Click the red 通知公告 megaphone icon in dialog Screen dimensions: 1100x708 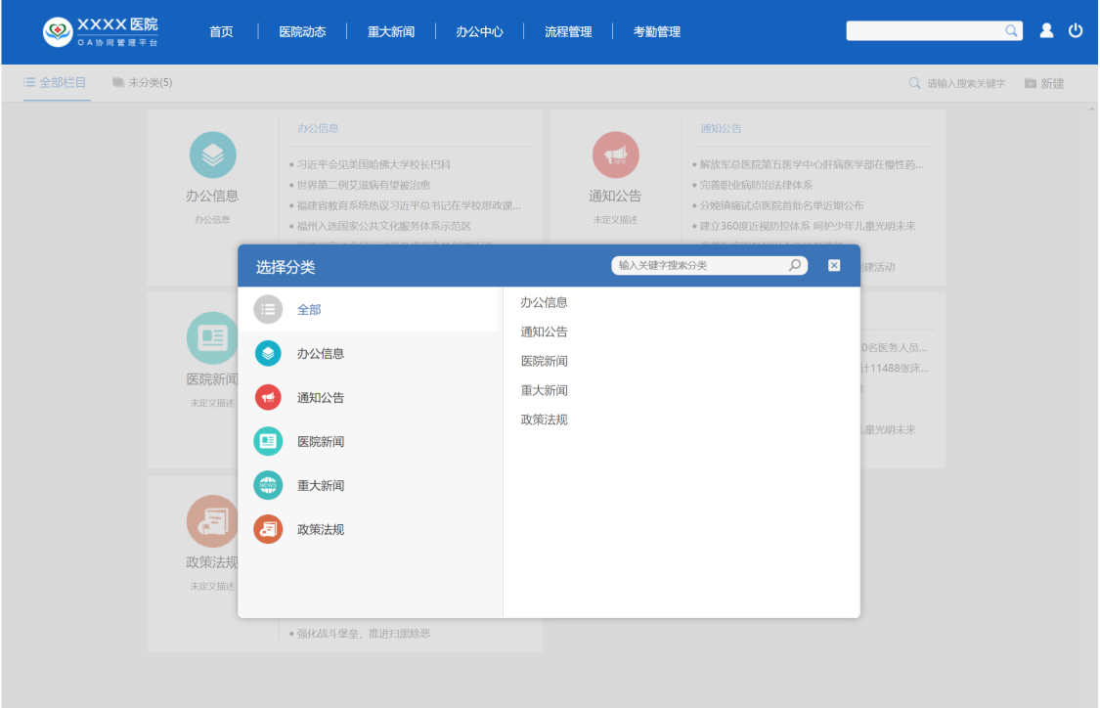point(268,397)
